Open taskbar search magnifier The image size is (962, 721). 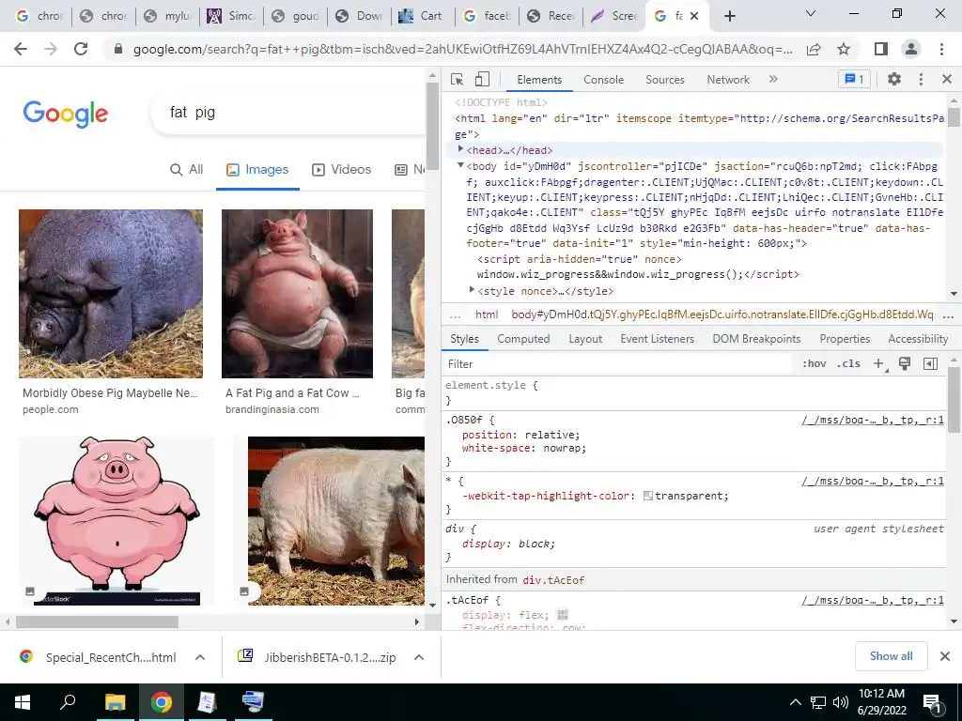coord(68,701)
